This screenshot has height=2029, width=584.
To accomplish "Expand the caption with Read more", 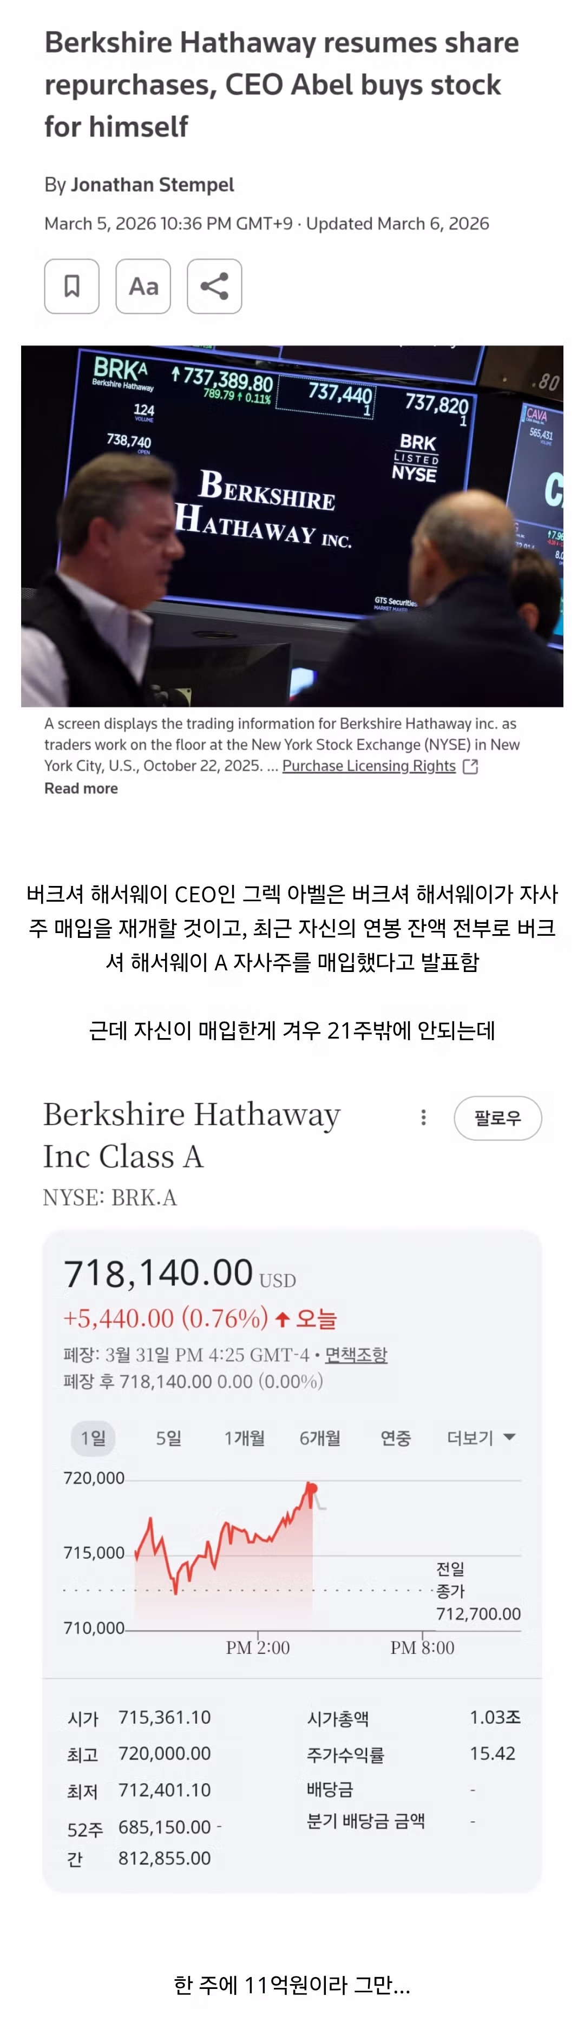I will click(81, 789).
